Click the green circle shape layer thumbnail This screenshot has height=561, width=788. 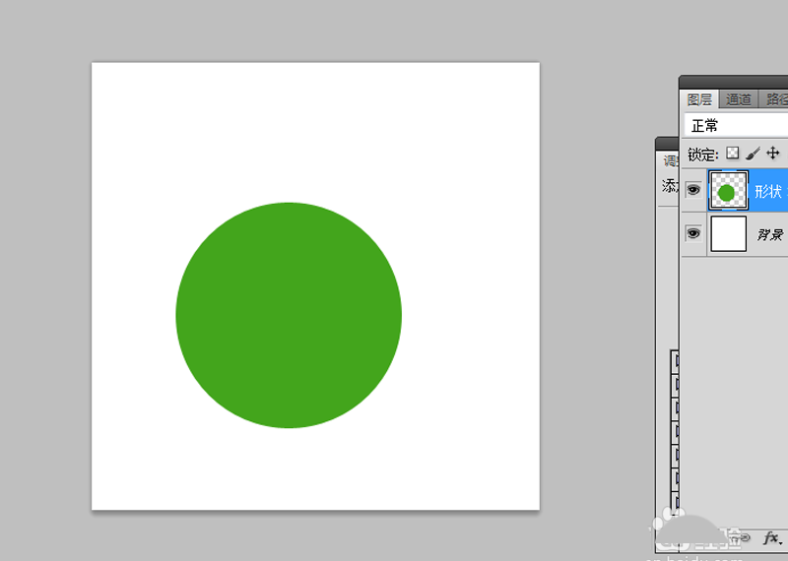[x=728, y=191]
